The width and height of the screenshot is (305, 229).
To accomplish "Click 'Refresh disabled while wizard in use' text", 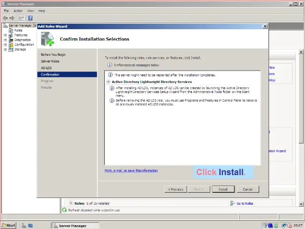I will click(x=94, y=210).
